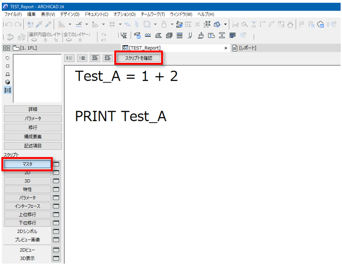Click the preview thumbnail area
The image size is (342, 265).
pyautogui.click(x=37, y=79)
